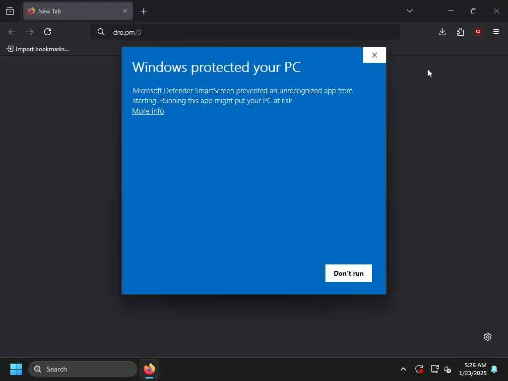Expand the list all tabs chevron
This screenshot has height=381, width=508.
click(409, 11)
